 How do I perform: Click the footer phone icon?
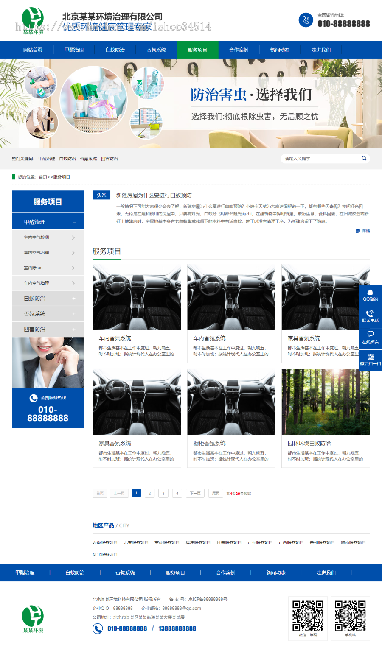click(98, 628)
